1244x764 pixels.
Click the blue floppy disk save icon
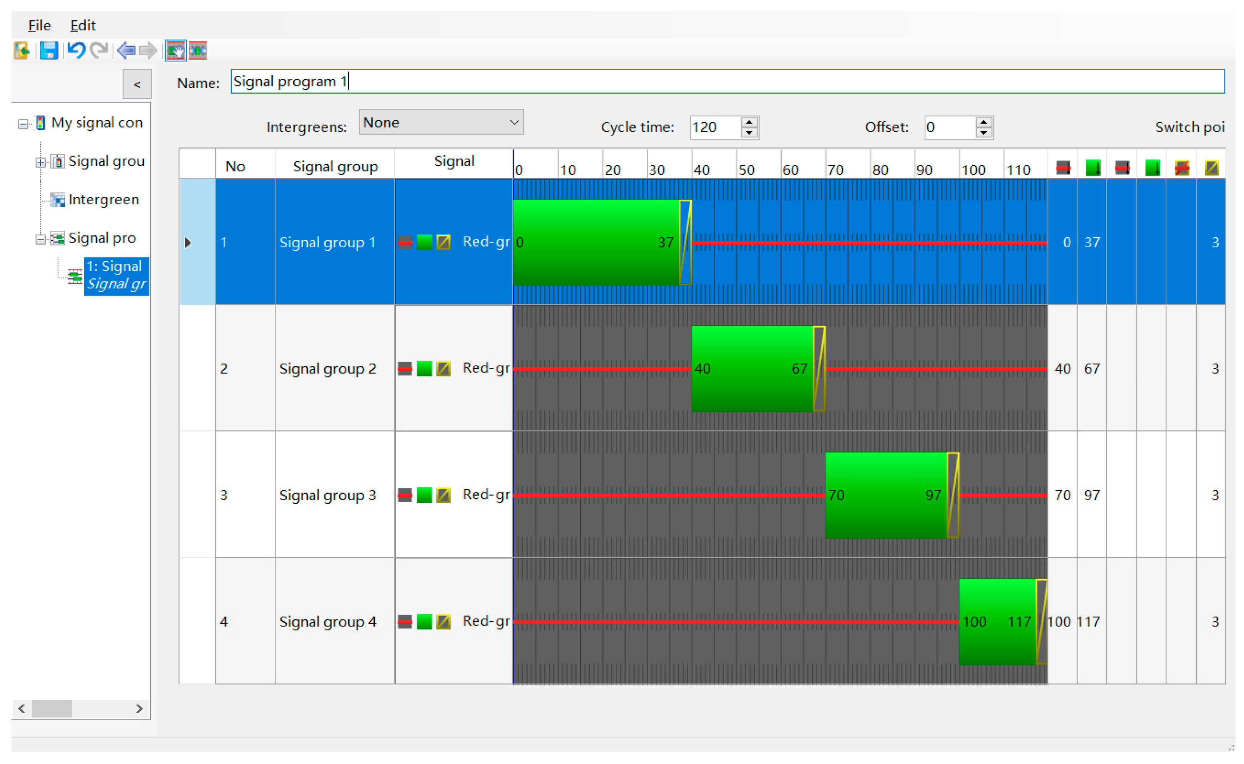point(49,51)
